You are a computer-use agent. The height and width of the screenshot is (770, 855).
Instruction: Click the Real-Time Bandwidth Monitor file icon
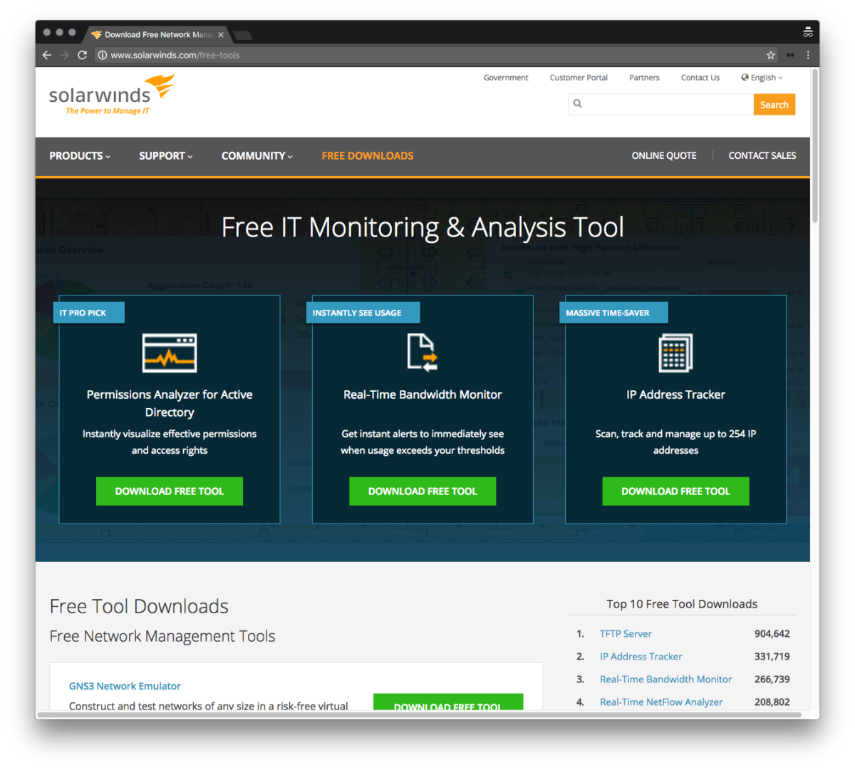click(x=423, y=353)
